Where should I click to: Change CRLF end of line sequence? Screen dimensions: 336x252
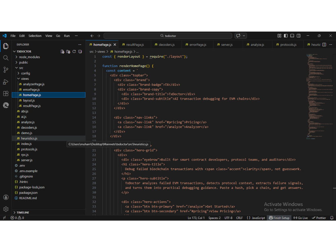pyautogui.click(x=239, y=218)
